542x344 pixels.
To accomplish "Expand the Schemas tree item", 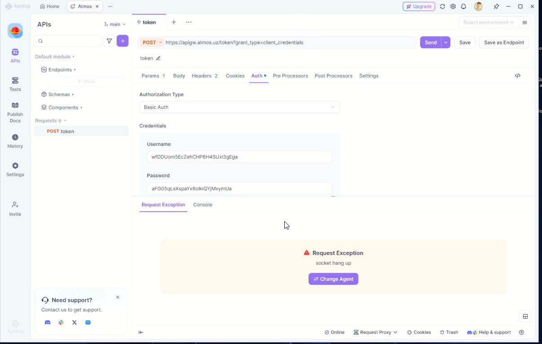I will (x=57, y=94).
